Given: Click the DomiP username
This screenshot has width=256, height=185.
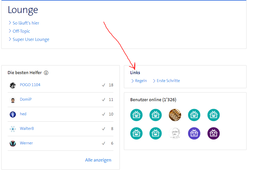Looking at the screenshot, I should coord(26,99).
